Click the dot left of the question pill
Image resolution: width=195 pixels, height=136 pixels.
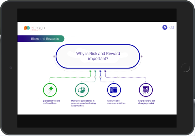tap(54, 56)
